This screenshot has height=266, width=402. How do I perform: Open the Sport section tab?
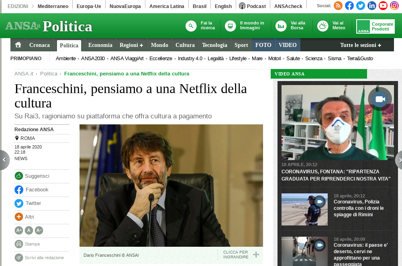241,45
